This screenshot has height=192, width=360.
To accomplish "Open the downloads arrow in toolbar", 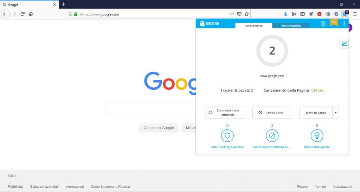I will click(x=285, y=14).
